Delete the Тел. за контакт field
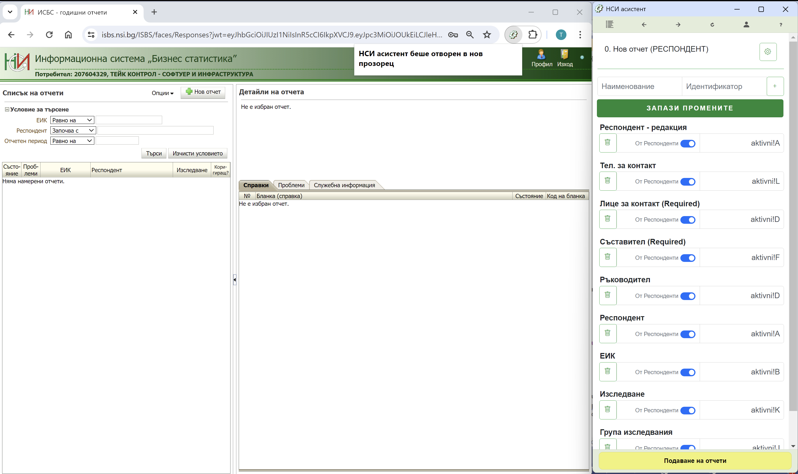 click(608, 181)
